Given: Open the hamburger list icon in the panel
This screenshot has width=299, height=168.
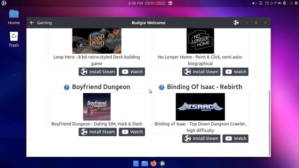Looking at the screenshot, I should pyautogui.click(x=261, y=3).
